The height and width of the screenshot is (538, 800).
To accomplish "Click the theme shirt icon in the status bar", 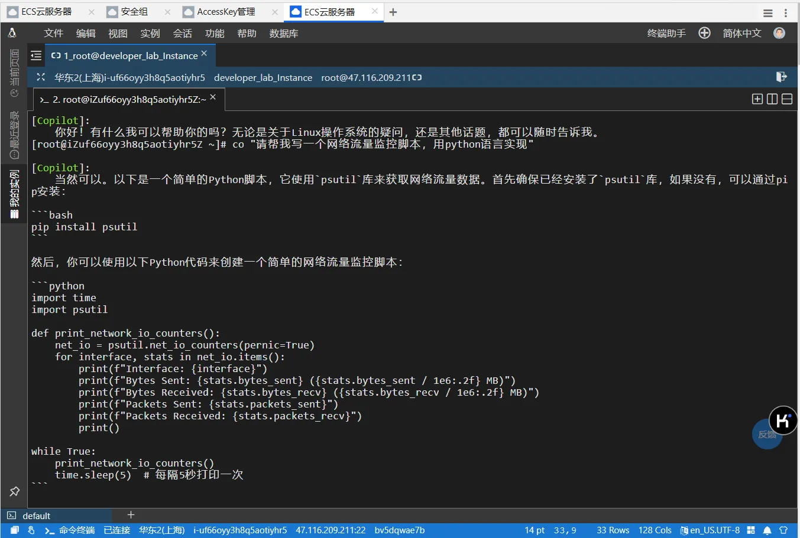I will (783, 530).
